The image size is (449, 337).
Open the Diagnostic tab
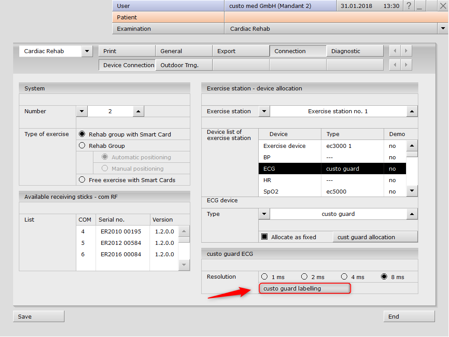[x=355, y=51]
